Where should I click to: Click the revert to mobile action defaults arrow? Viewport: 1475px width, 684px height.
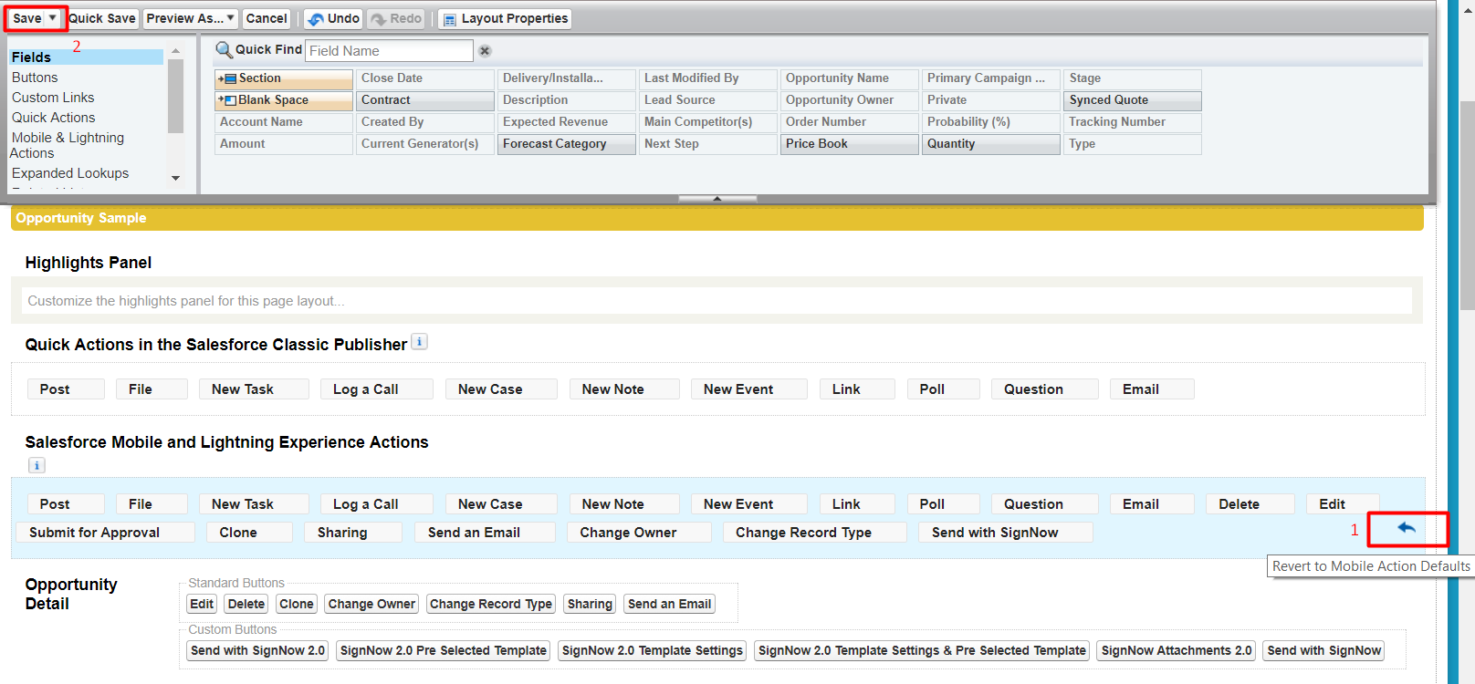tap(1407, 528)
